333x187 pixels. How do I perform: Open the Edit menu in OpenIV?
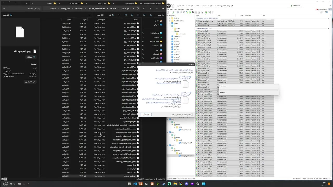click(172, 10)
